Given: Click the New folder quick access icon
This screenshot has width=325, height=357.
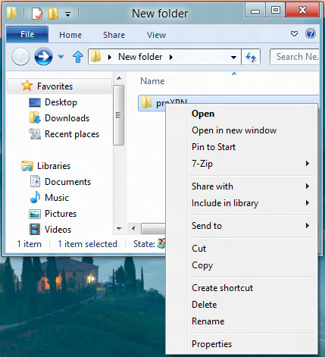Looking at the screenshot, I should [x=53, y=13].
